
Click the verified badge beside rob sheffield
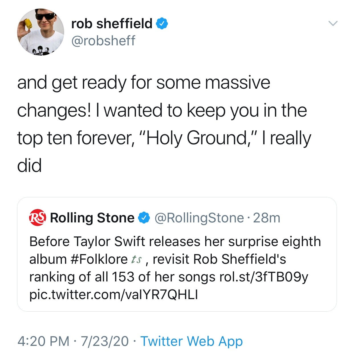tap(162, 24)
